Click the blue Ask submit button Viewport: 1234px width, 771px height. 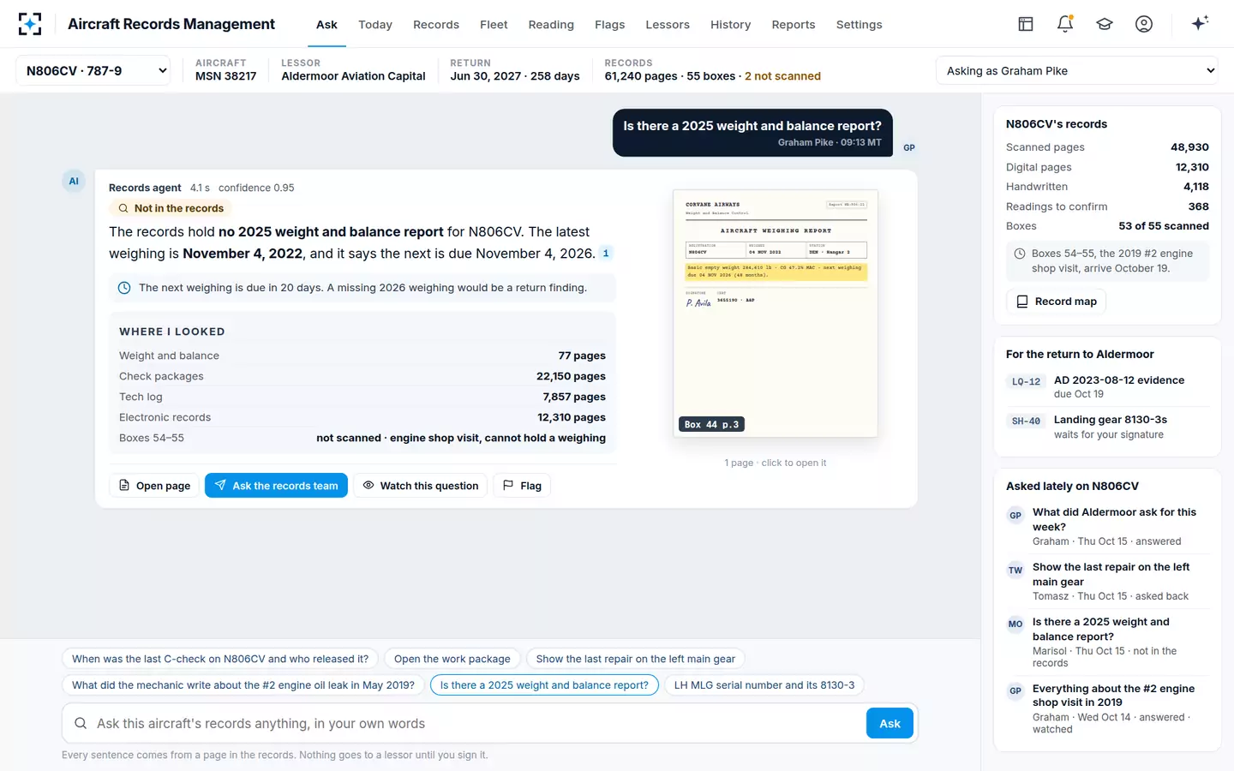click(x=890, y=724)
